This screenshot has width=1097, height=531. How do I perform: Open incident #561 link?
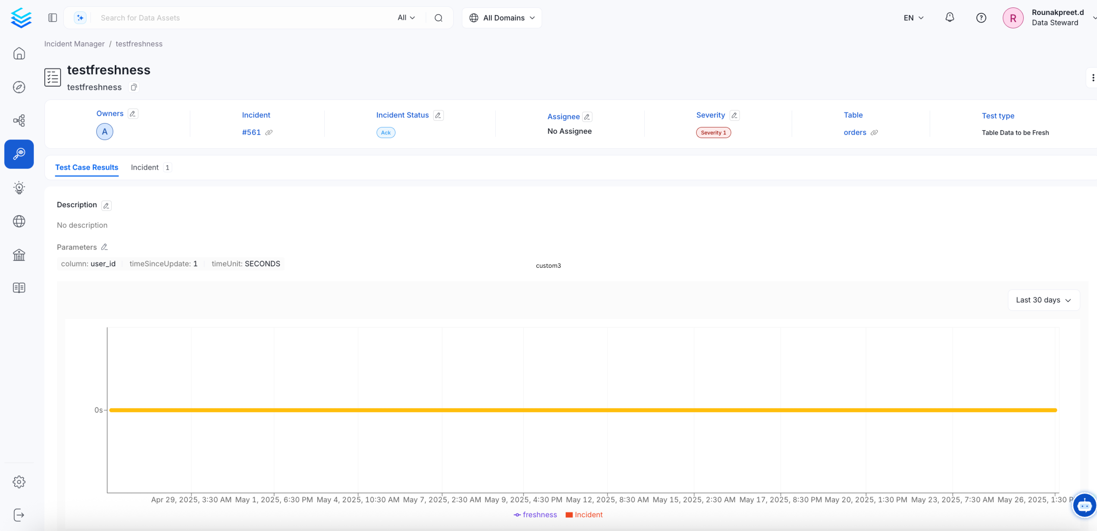coord(251,132)
